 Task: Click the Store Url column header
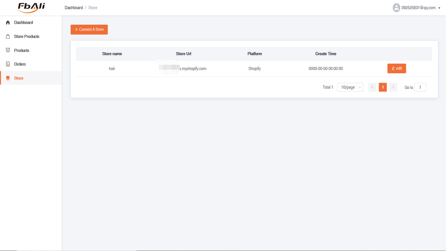184,54
